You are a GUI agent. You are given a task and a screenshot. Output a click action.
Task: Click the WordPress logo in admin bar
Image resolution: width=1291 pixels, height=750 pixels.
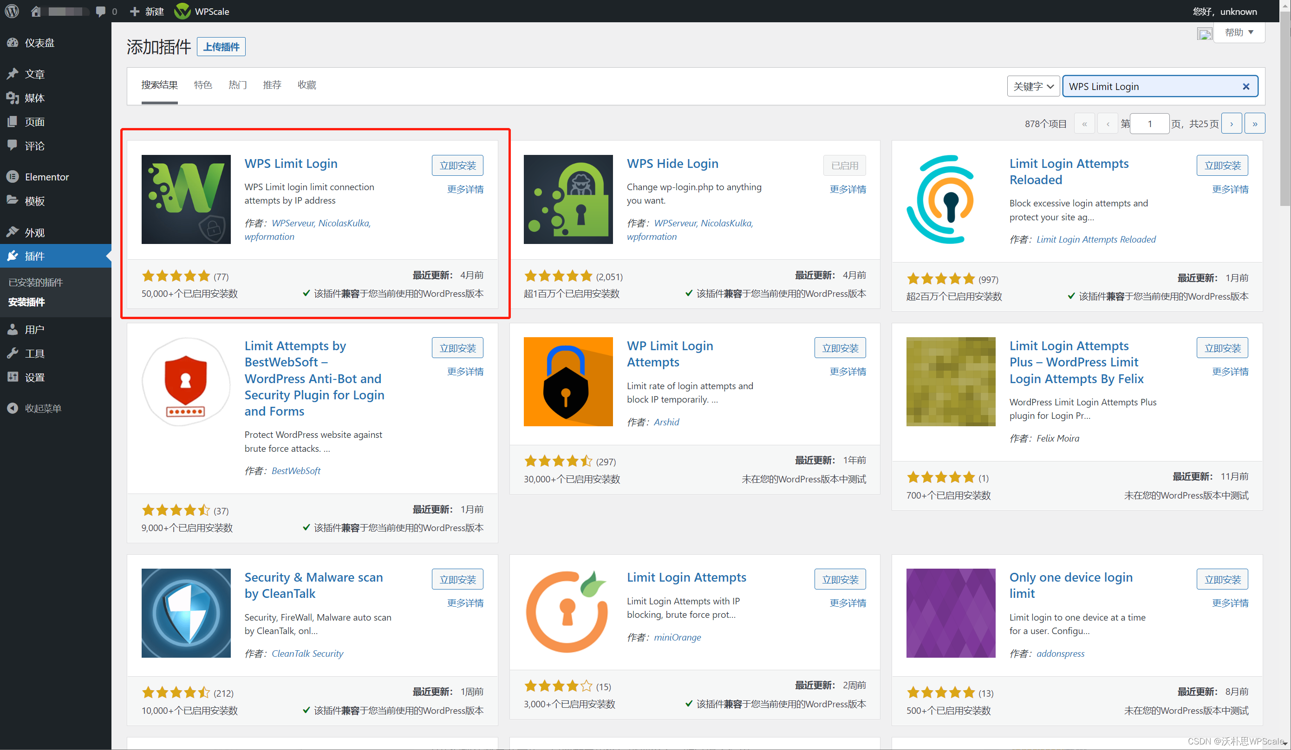click(12, 11)
